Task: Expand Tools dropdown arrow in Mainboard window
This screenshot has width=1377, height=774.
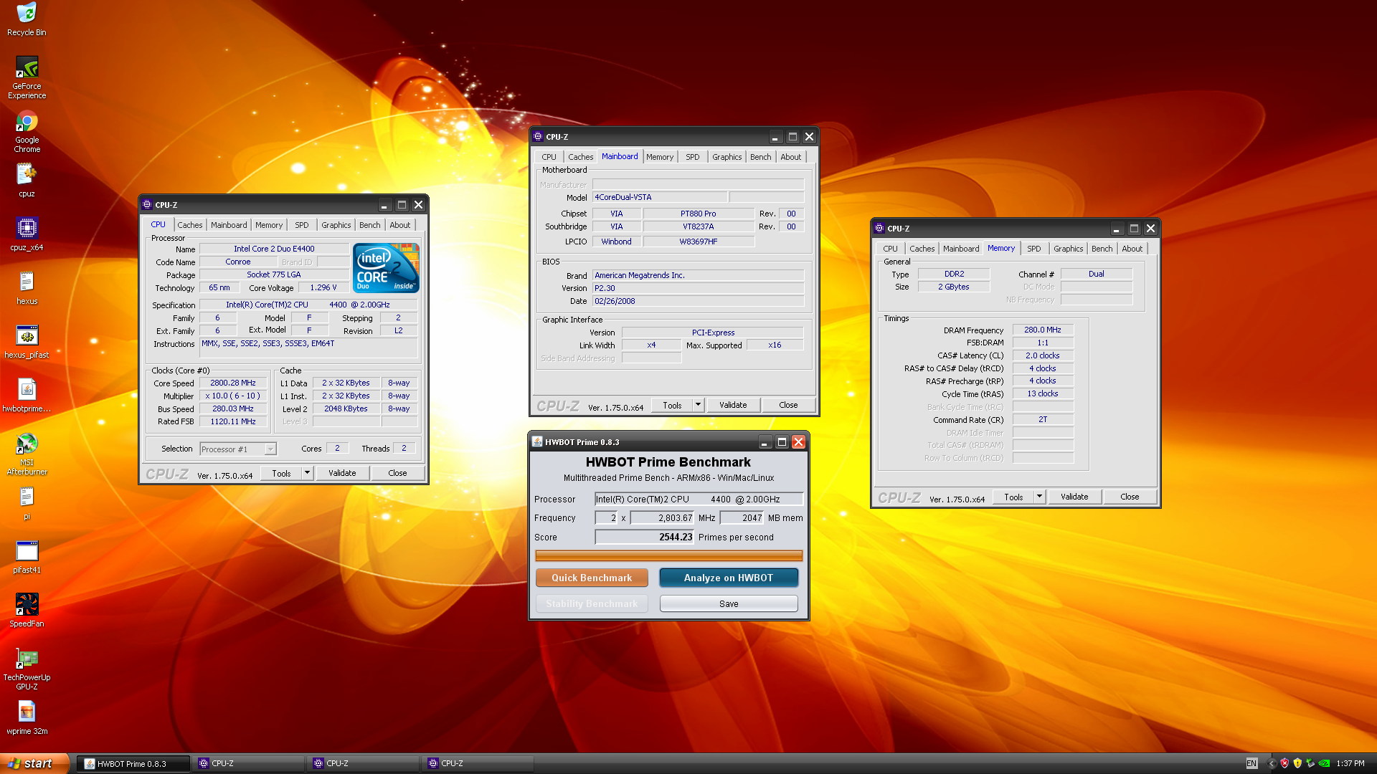Action: (698, 405)
